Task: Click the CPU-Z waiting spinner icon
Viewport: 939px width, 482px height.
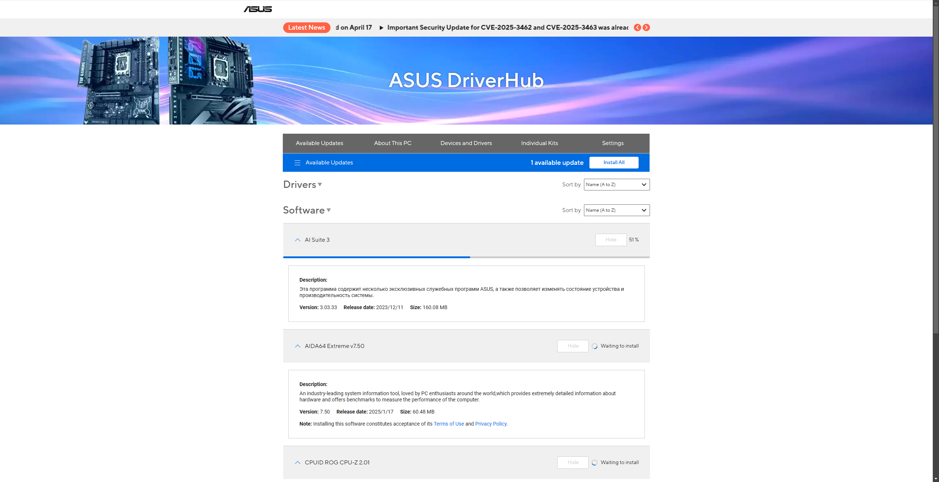Action: click(595, 463)
